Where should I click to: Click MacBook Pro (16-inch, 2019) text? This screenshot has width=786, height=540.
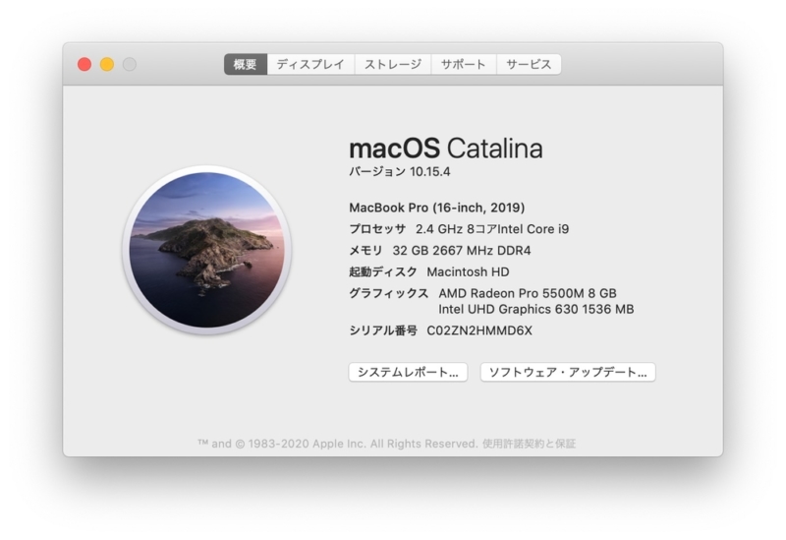click(437, 208)
